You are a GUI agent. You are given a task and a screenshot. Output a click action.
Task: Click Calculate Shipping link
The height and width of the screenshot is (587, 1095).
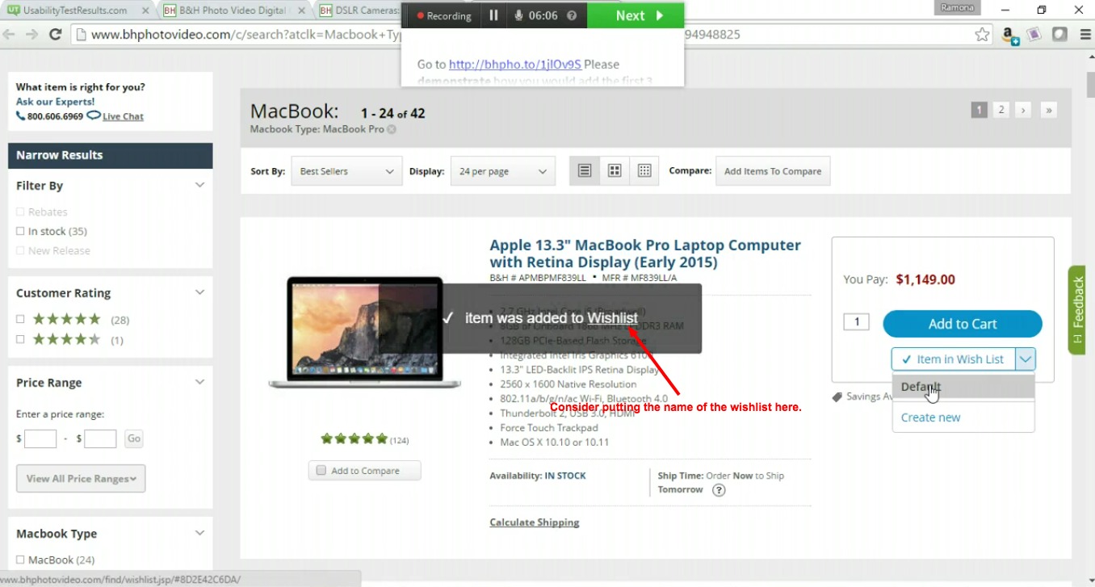click(535, 522)
